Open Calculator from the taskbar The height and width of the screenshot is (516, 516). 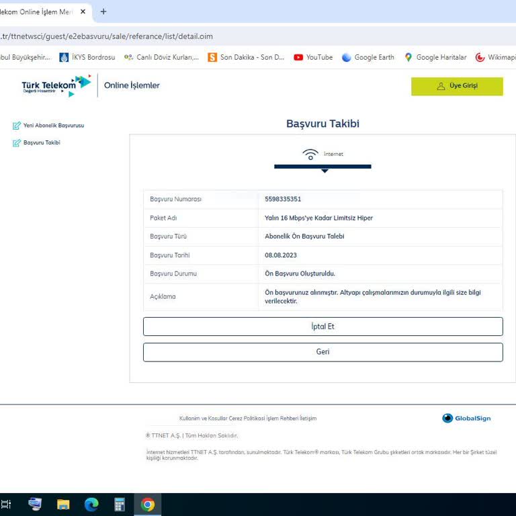coord(120,504)
